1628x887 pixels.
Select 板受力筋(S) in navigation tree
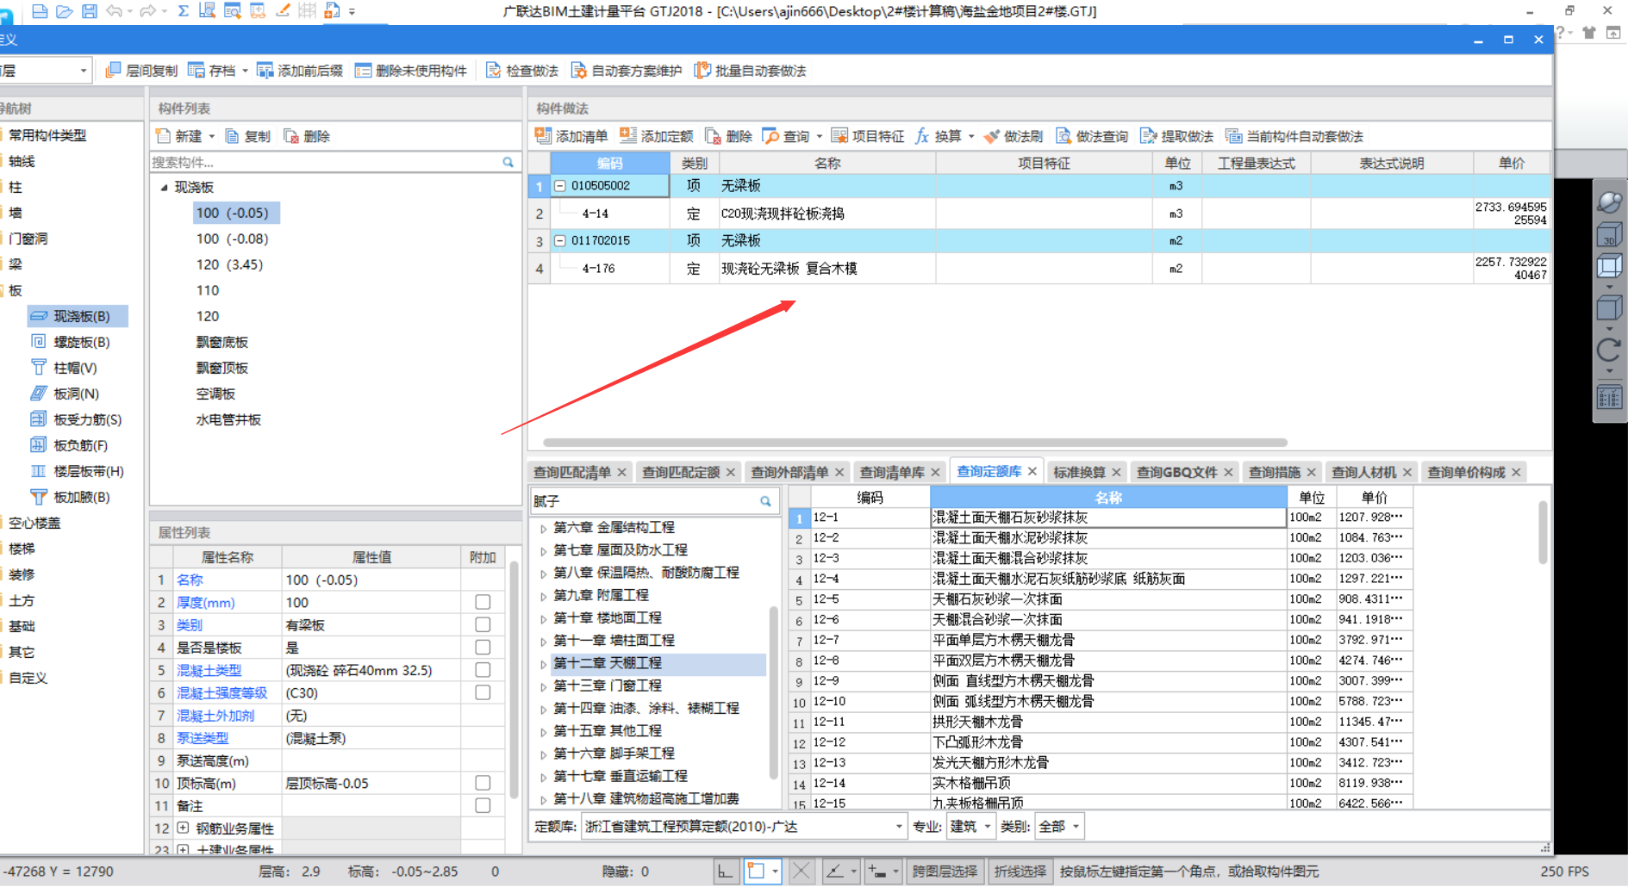pos(76,419)
